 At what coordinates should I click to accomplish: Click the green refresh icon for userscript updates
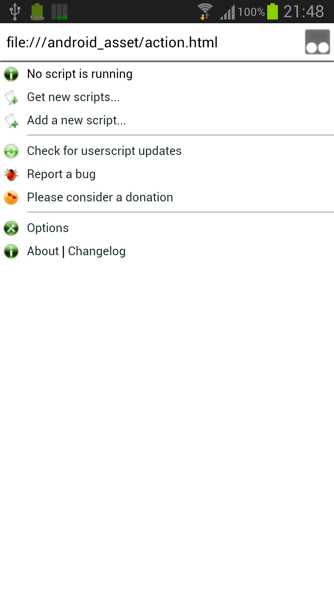[x=11, y=151]
